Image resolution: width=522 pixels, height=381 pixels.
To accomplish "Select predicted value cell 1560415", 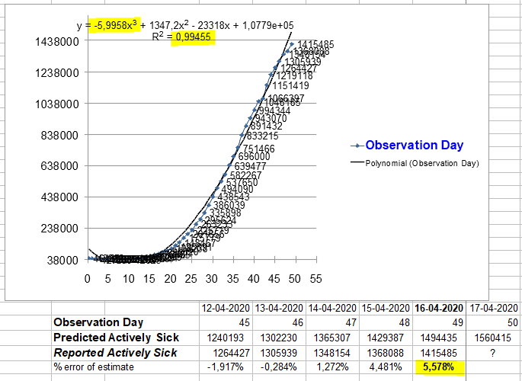I will [494, 338].
